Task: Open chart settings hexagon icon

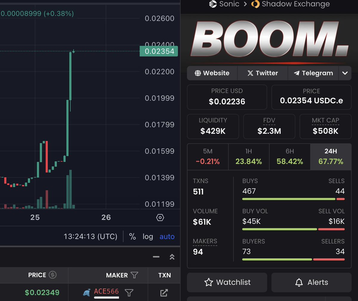Action: tap(160, 218)
